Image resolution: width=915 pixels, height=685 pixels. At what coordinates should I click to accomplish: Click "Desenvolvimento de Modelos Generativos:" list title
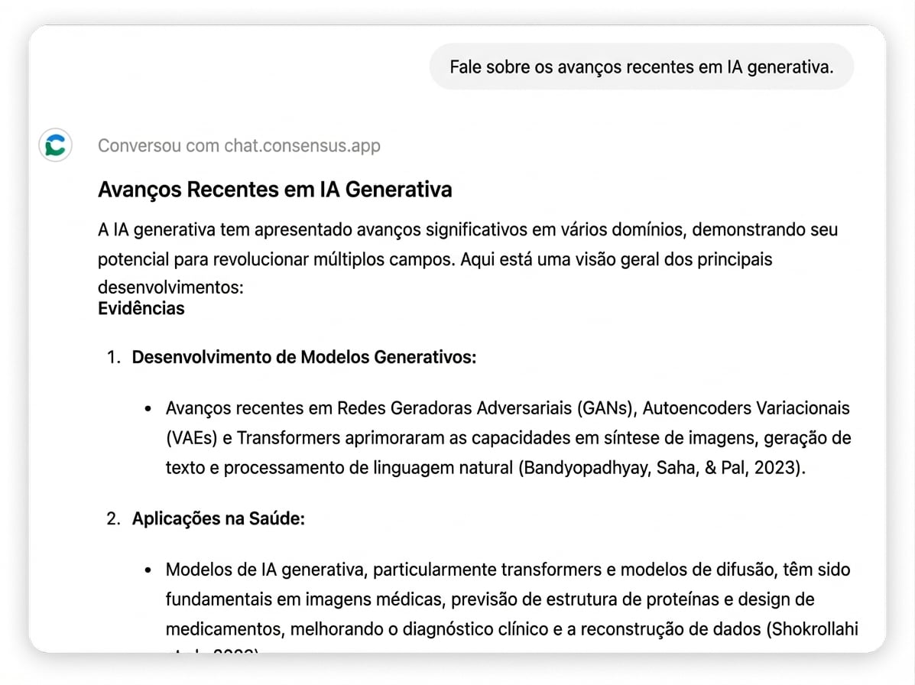304,358
